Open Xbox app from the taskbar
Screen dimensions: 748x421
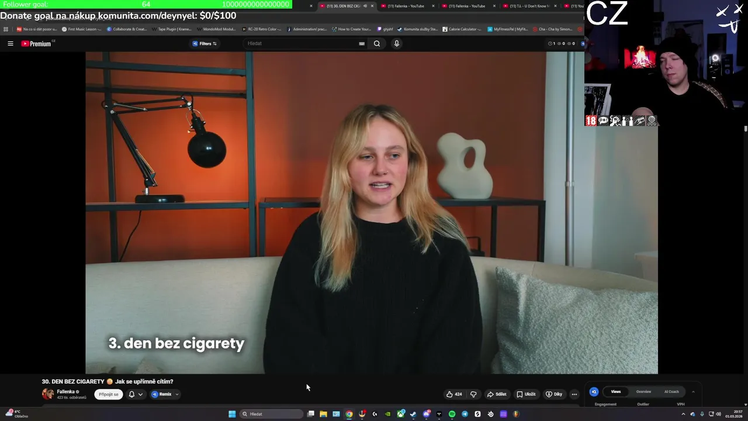(x=400, y=414)
